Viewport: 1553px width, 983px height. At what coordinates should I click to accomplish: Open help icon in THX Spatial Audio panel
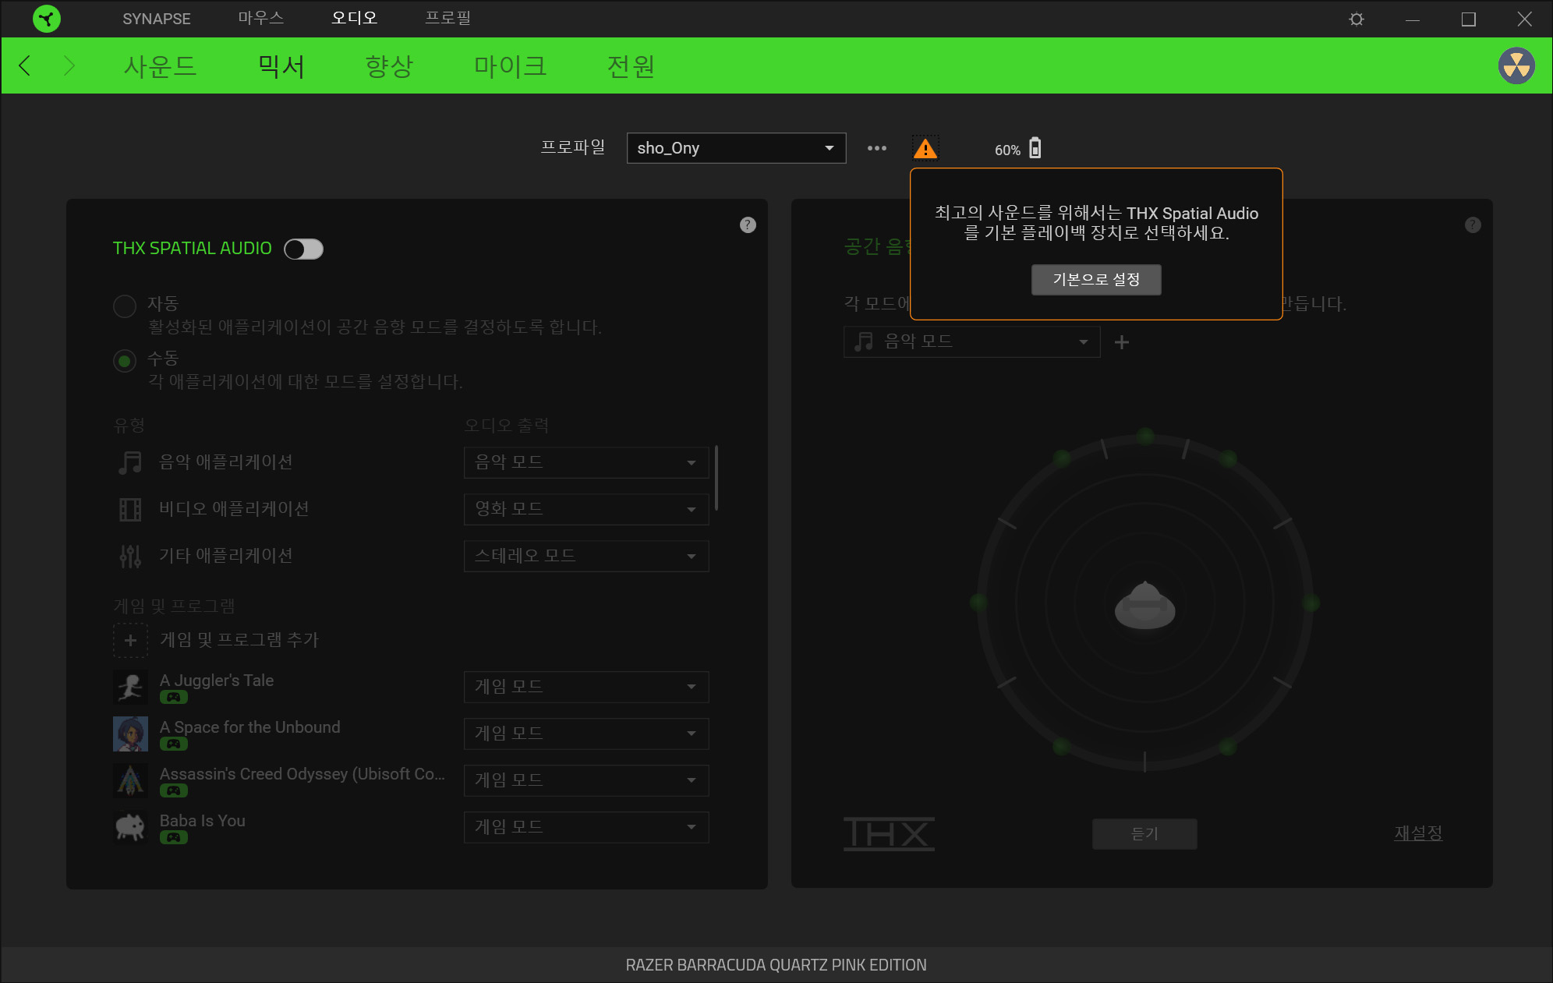(x=748, y=225)
